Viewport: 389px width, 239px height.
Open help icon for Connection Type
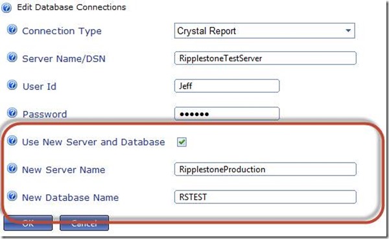[x=12, y=30]
